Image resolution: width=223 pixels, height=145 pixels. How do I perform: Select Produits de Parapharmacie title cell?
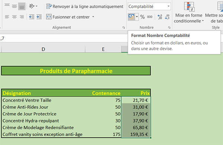pos(76,71)
